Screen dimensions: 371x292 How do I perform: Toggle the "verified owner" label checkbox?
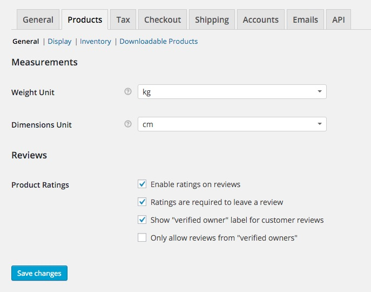pyautogui.click(x=143, y=220)
